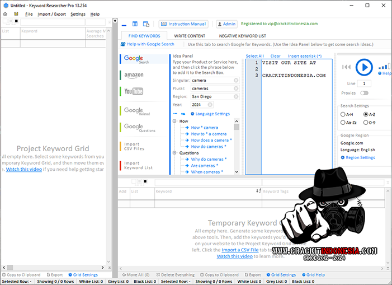Image resolution: width=392 pixels, height=285 pixels.
Task: Open the Negative Keyword List tab
Action: pos(243,36)
